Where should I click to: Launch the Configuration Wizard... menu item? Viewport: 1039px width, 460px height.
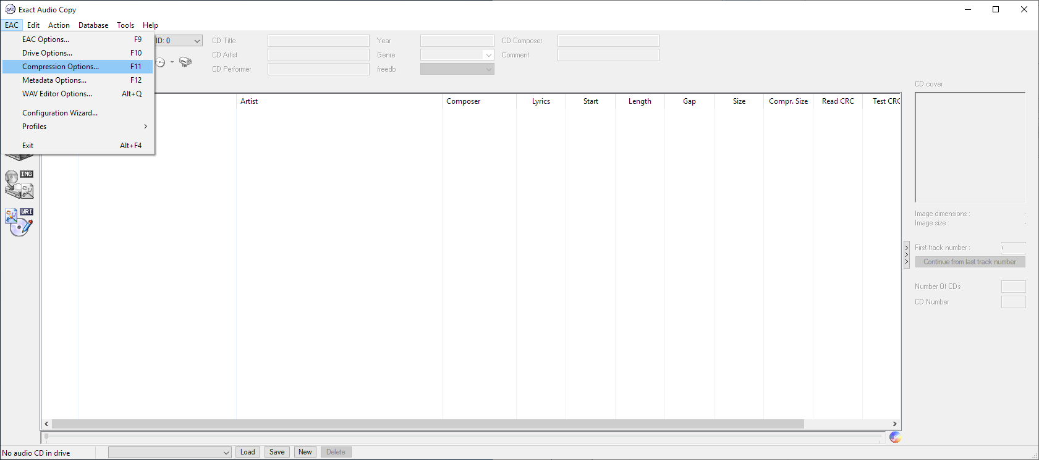coord(78,113)
